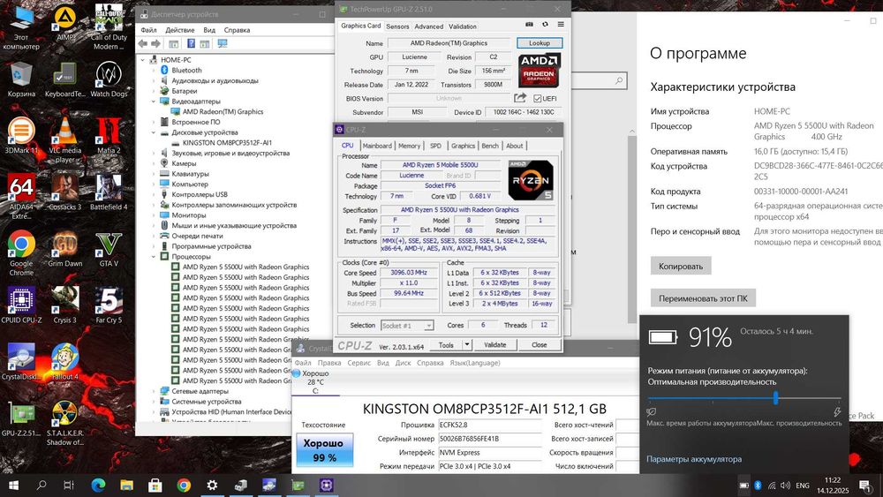Open Far Cry 5 desktop shortcut
The image size is (883, 497).
(x=109, y=305)
